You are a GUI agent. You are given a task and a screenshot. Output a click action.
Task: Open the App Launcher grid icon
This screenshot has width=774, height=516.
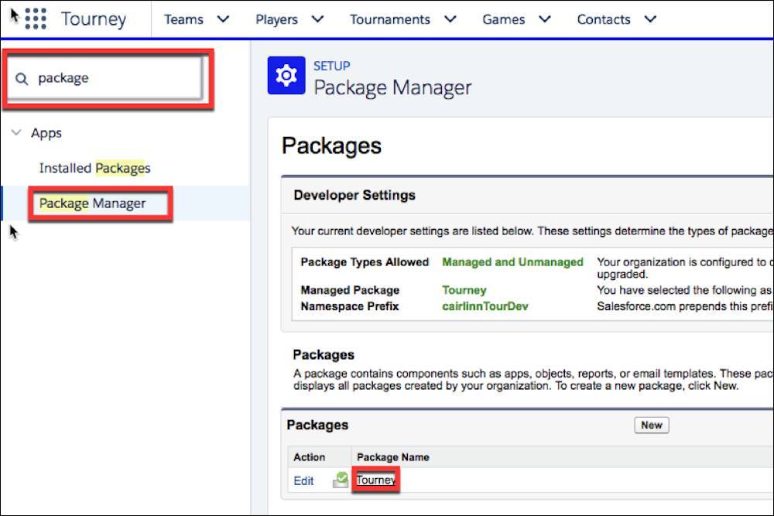[34, 19]
